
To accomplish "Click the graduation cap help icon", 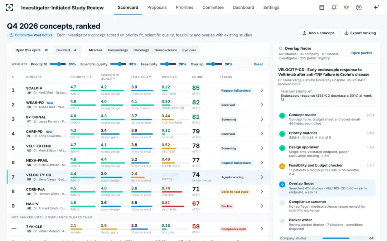I will click(x=346, y=7).
